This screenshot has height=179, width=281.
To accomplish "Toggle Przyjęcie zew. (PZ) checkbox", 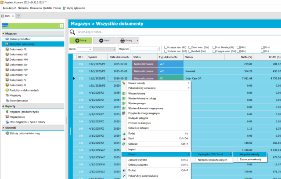I will [166, 47].
